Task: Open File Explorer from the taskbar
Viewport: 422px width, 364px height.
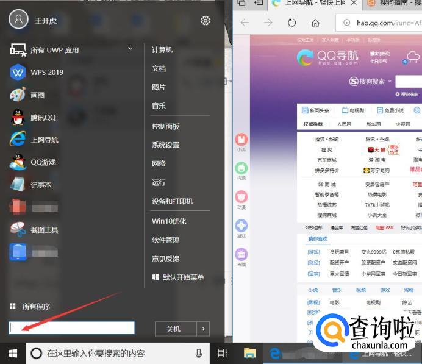Action: 249,353
